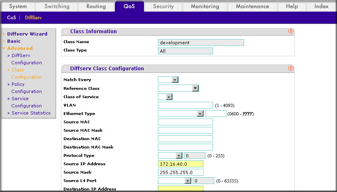Image resolution: width=337 pixels, height=192 pixels.
Task: Click the Protocol Type number field
Action: pyautogui.click(x=195, y=155)
